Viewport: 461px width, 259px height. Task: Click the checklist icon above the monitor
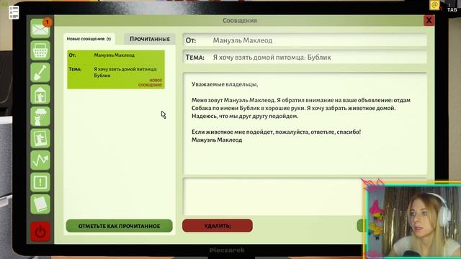(x=14, y=12)
